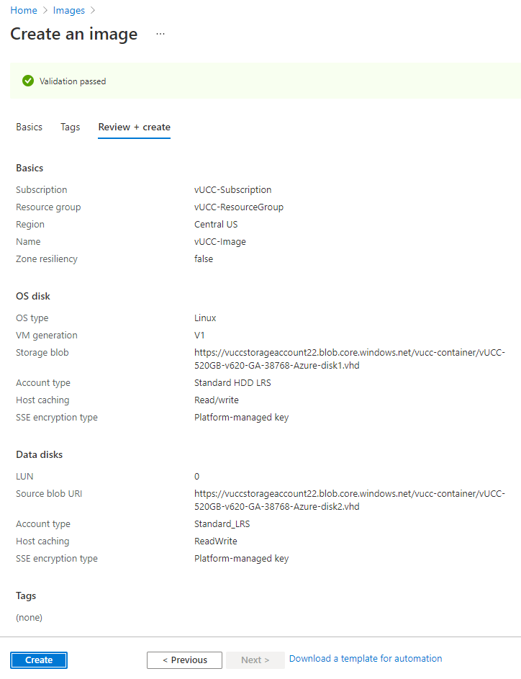Select the Review + create tab
Viewport: 521px width, 679px height.
click(x=135, y=127)
